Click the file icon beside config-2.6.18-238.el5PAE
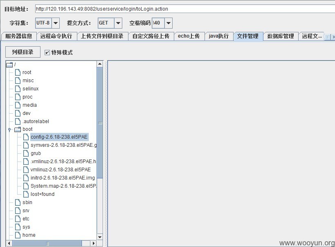The height and width of the screenshot is (247, 335). click(x=26, y=137)
